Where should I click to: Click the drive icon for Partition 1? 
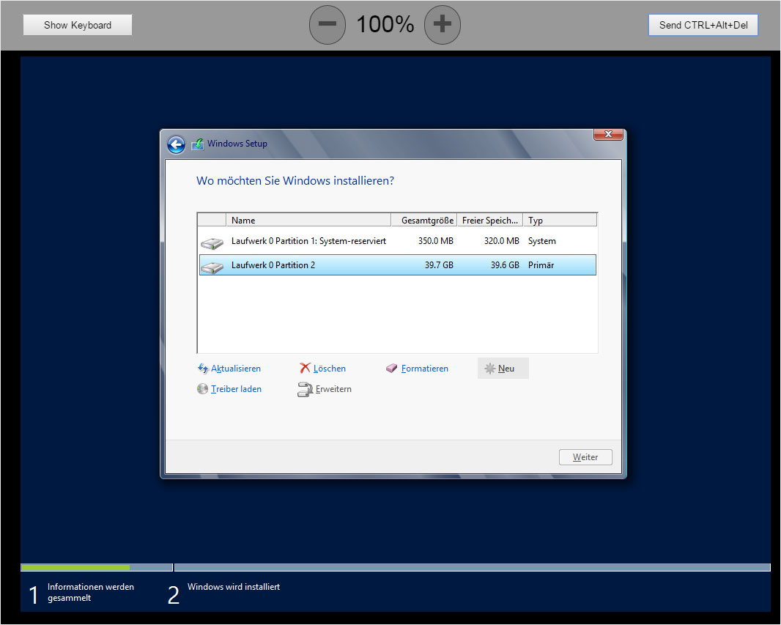[x=212, y=243]
